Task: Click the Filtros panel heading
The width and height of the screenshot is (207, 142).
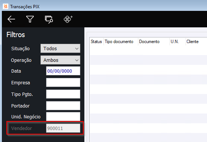Action: point(16,35)
